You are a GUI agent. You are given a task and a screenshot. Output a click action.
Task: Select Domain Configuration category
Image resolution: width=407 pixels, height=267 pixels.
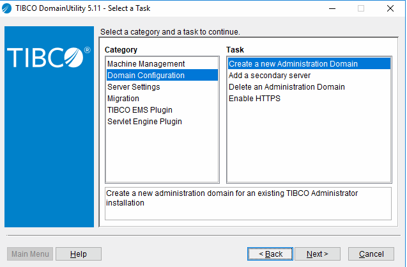coord(146,76)
